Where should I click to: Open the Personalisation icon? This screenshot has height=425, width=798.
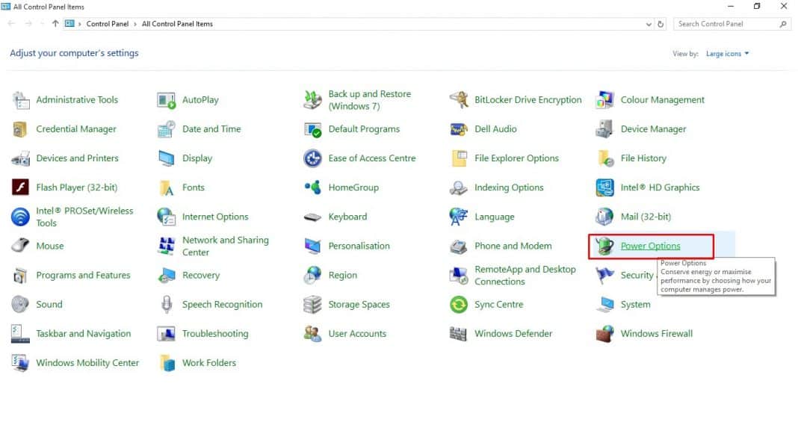tap(312, 246)
